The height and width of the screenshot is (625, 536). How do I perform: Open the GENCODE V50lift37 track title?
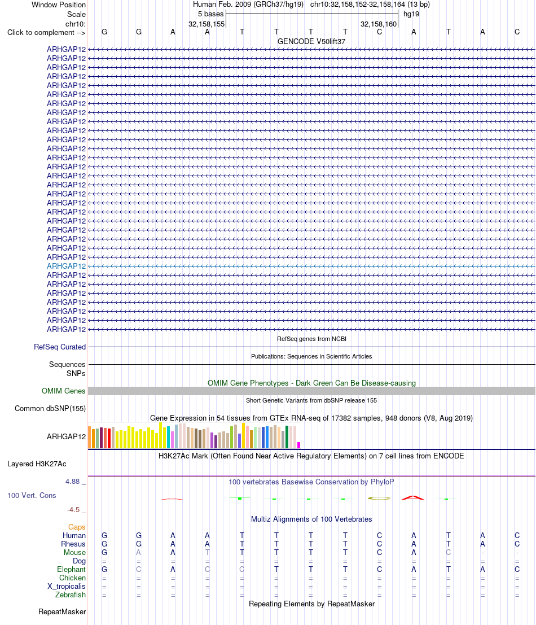[311, 41]
